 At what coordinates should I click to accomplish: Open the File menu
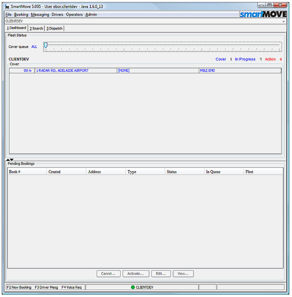point(8,15)
